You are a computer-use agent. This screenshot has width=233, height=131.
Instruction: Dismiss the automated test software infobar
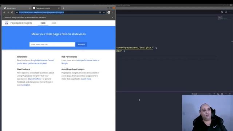click(x=112, y=17)
